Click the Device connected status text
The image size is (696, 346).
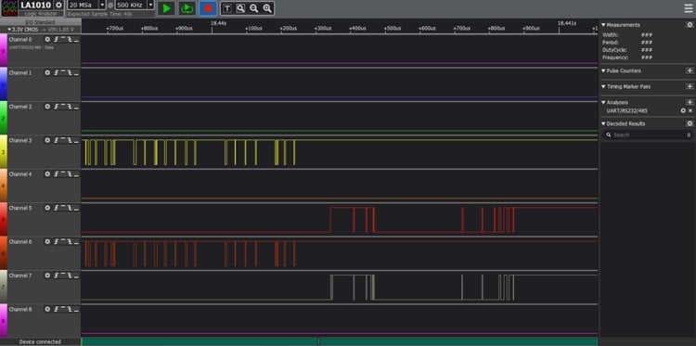pos(40,342)
